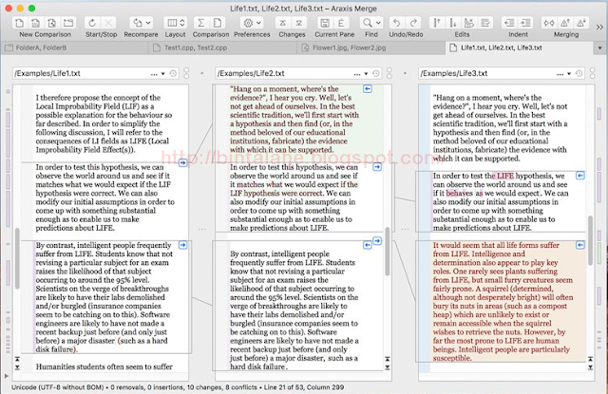Expand Life2.txt path dropdown arrow
This screenshot has width=608, height=394.
[366, 74]
